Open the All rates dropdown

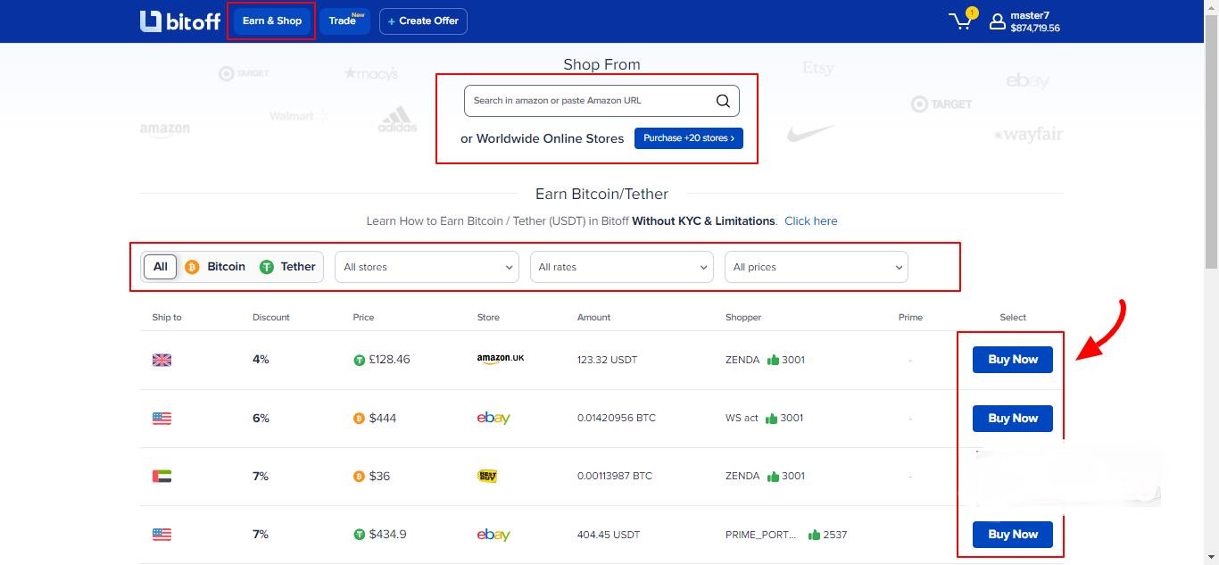pos(621,267)
